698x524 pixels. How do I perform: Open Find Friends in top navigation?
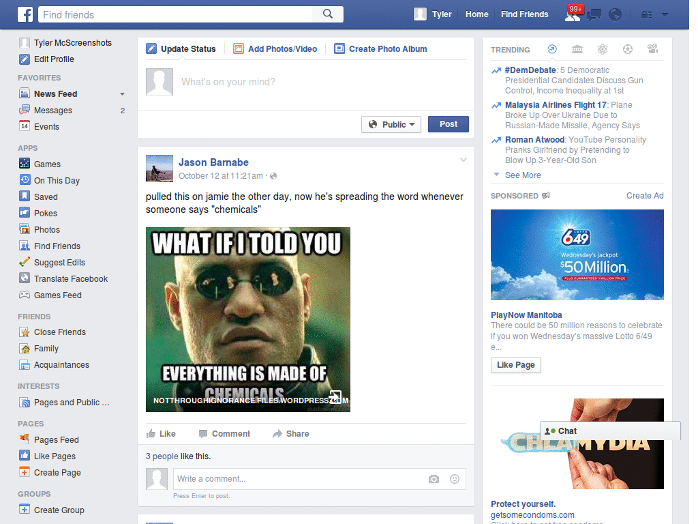click(524, 14)
